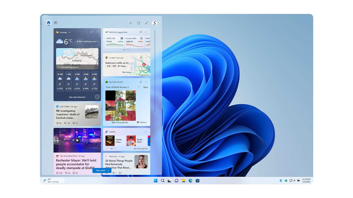This screenshot has height=198, width=353.
Task: Open Watchlist suggestions more options
Action: click(146, 32)
